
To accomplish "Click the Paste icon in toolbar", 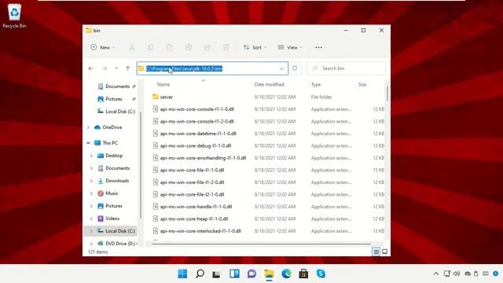I will [170, 47].
